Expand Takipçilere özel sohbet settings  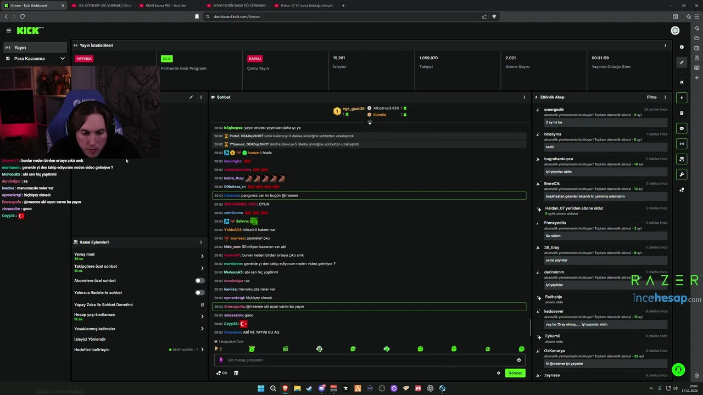click(202, 268)
